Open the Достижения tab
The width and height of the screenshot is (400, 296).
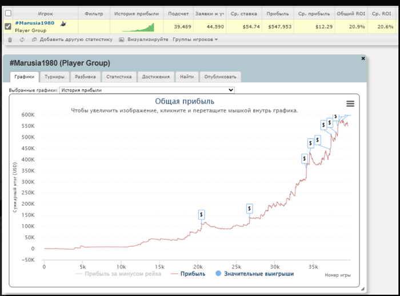tap(155, 77)
